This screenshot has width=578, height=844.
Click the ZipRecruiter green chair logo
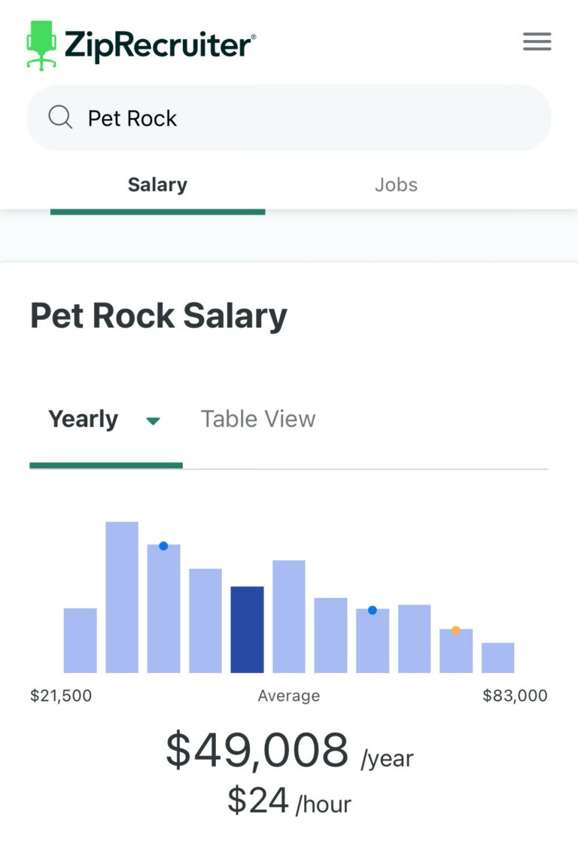41,45
